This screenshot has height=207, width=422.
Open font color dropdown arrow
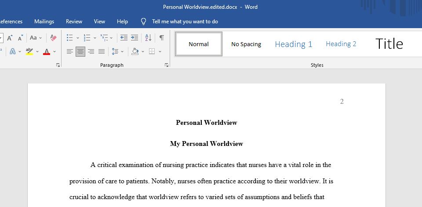tap(55, 51)
